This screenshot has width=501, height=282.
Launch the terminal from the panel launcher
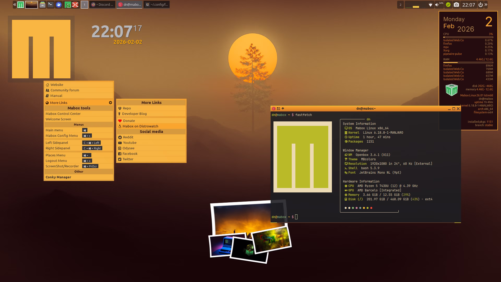[50, 5]
